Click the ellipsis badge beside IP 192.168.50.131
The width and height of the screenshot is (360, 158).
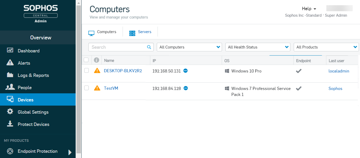[x=185, y=71]
